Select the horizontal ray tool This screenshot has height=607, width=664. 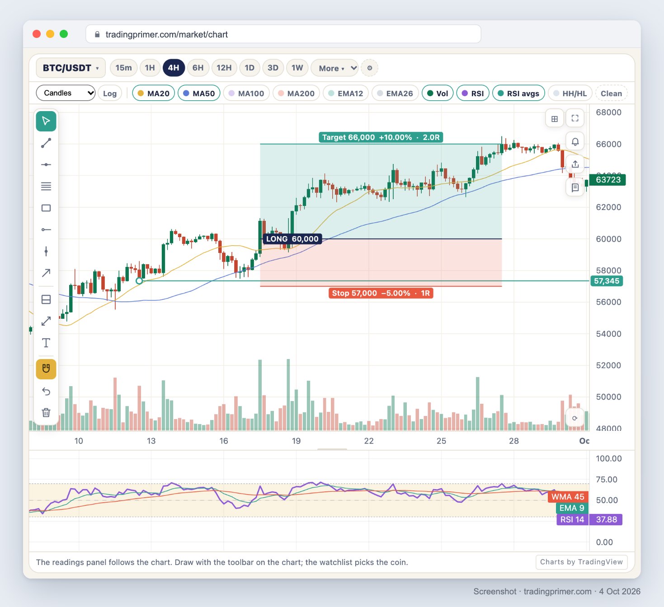(x=46, y=230)
